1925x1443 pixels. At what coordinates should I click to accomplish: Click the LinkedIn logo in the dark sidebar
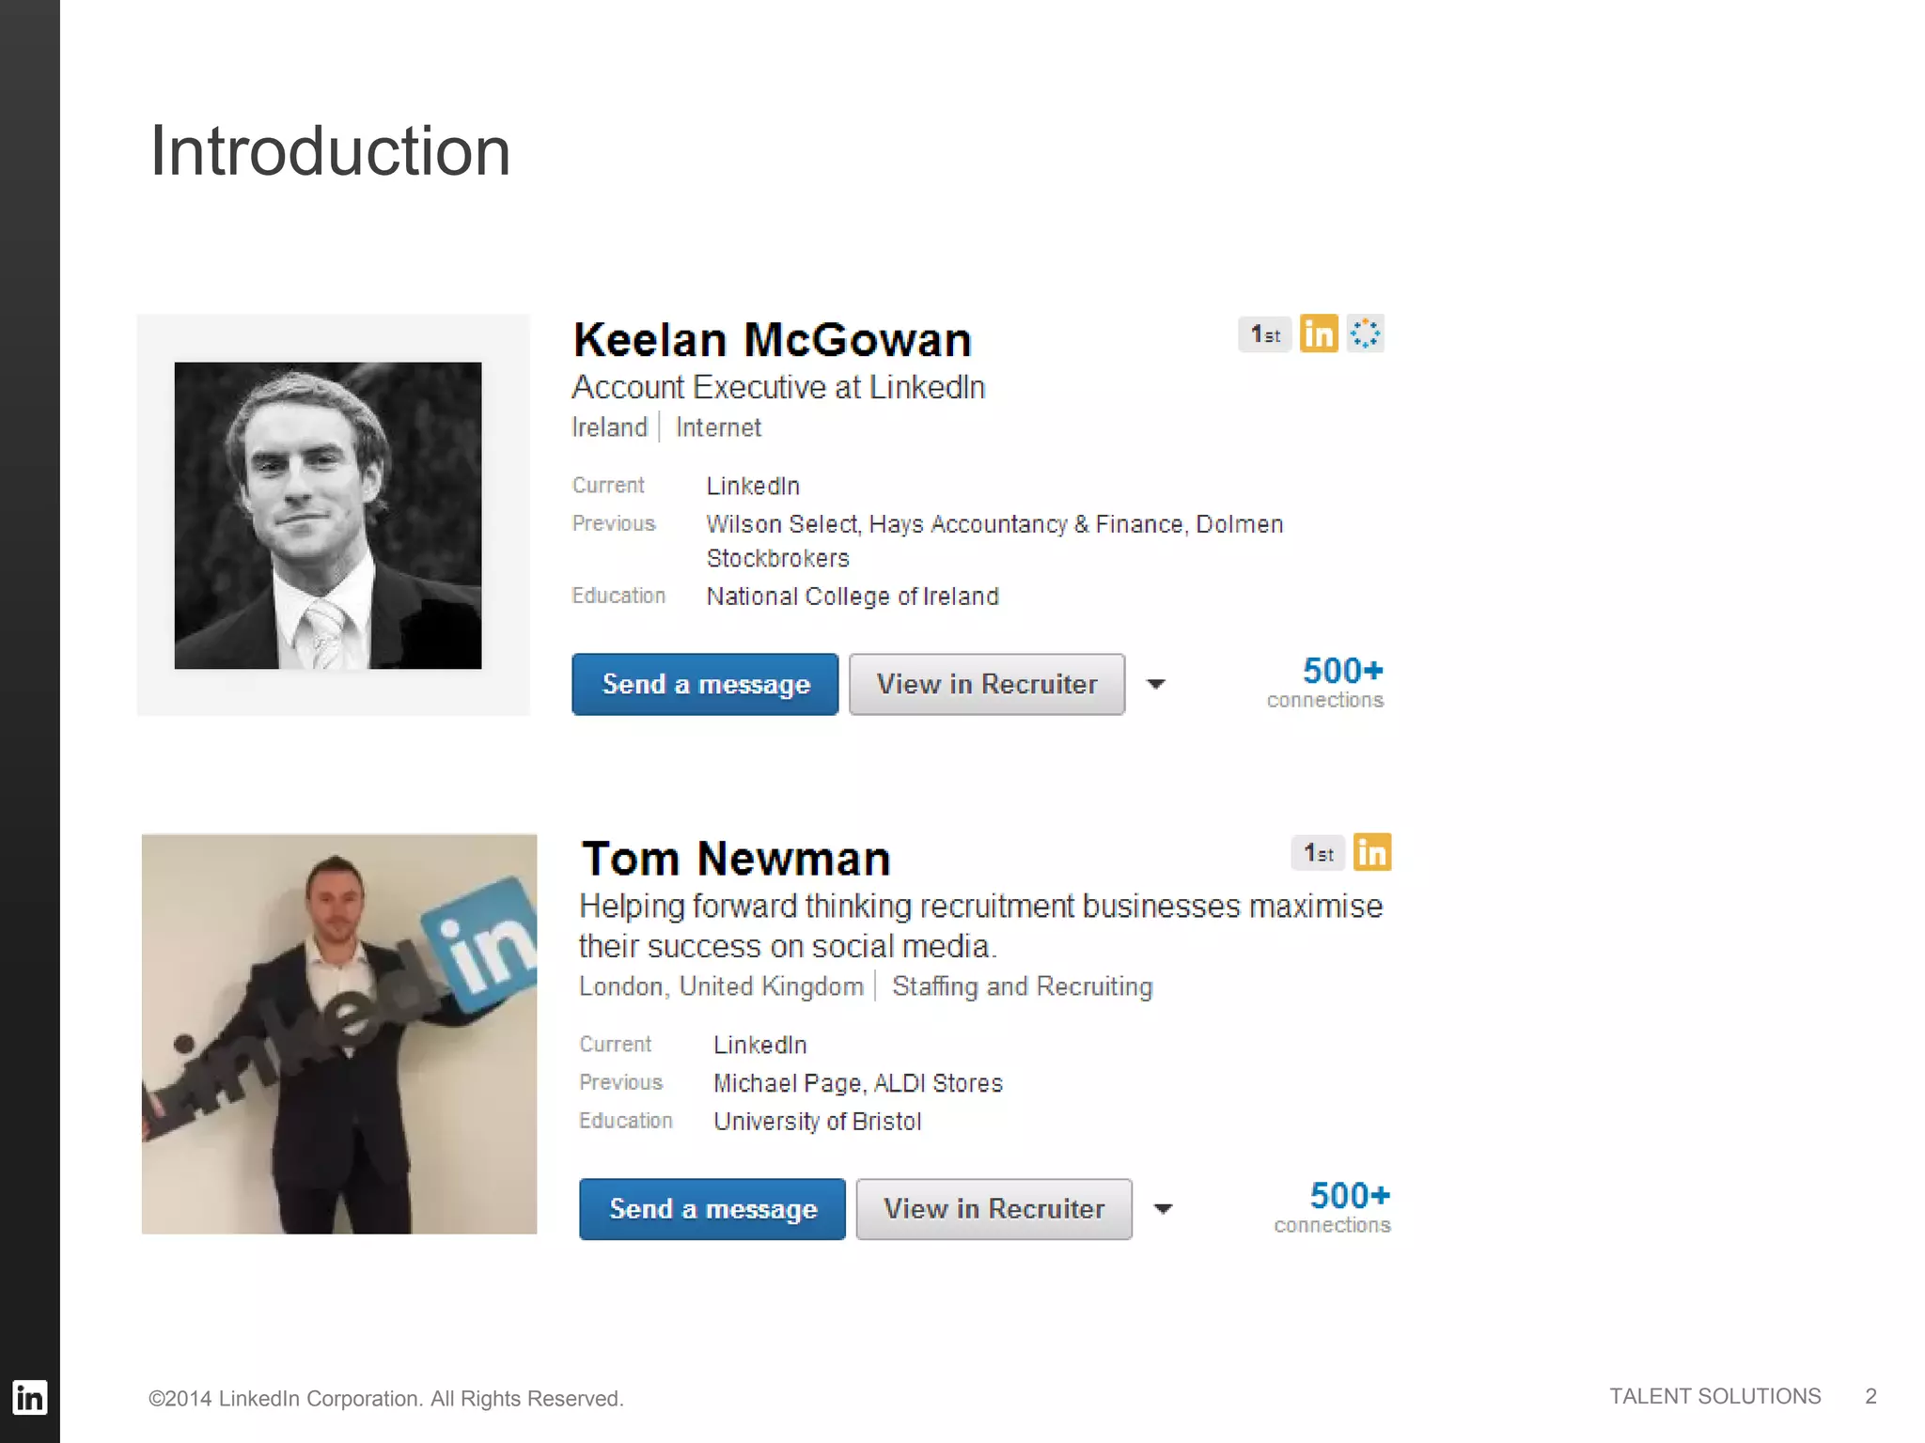(29, 1397)
